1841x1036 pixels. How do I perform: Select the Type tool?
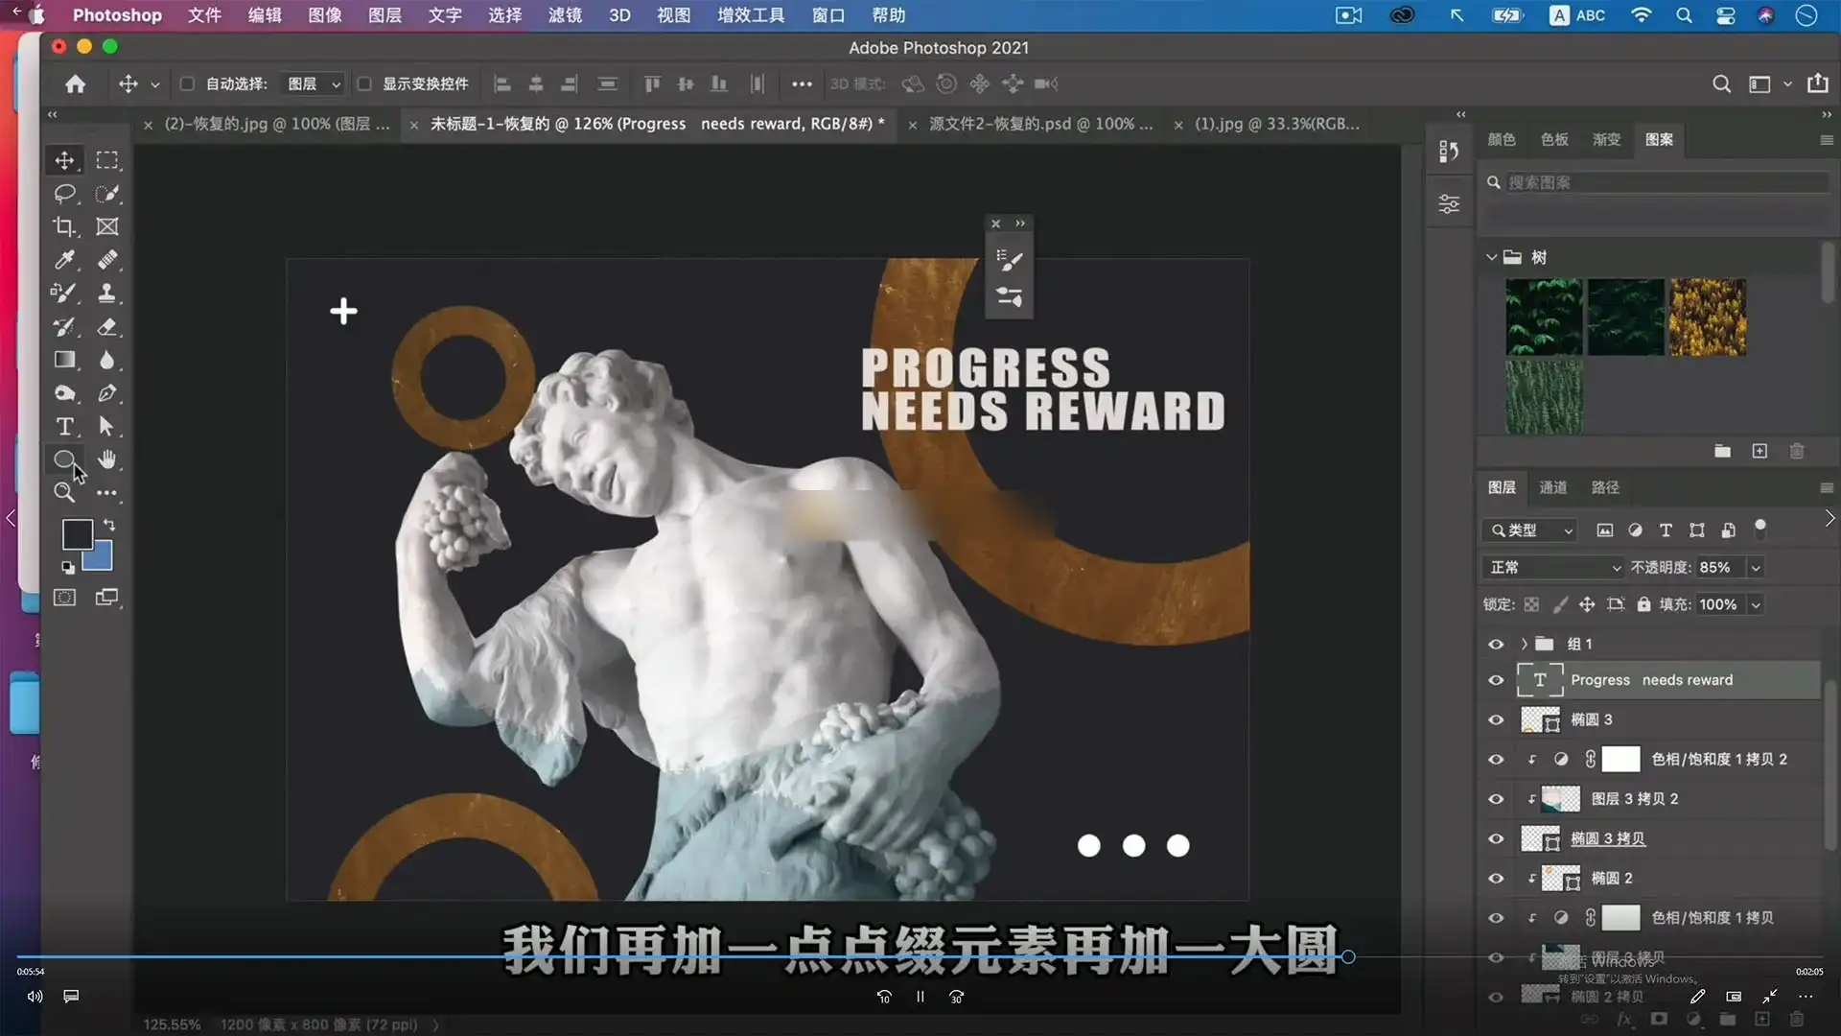64,427
